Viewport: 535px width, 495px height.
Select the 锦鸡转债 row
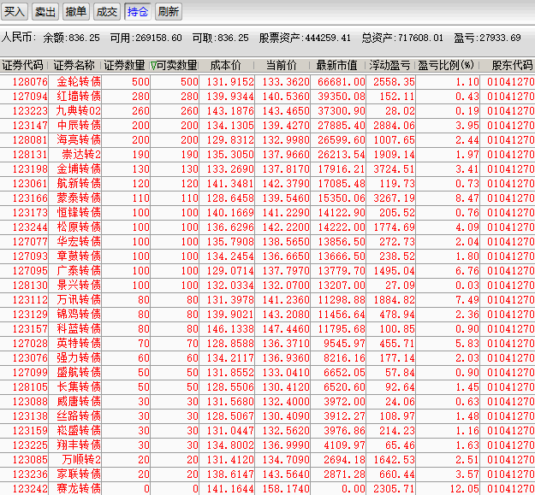pyautogui.click(x=267, y=315)
